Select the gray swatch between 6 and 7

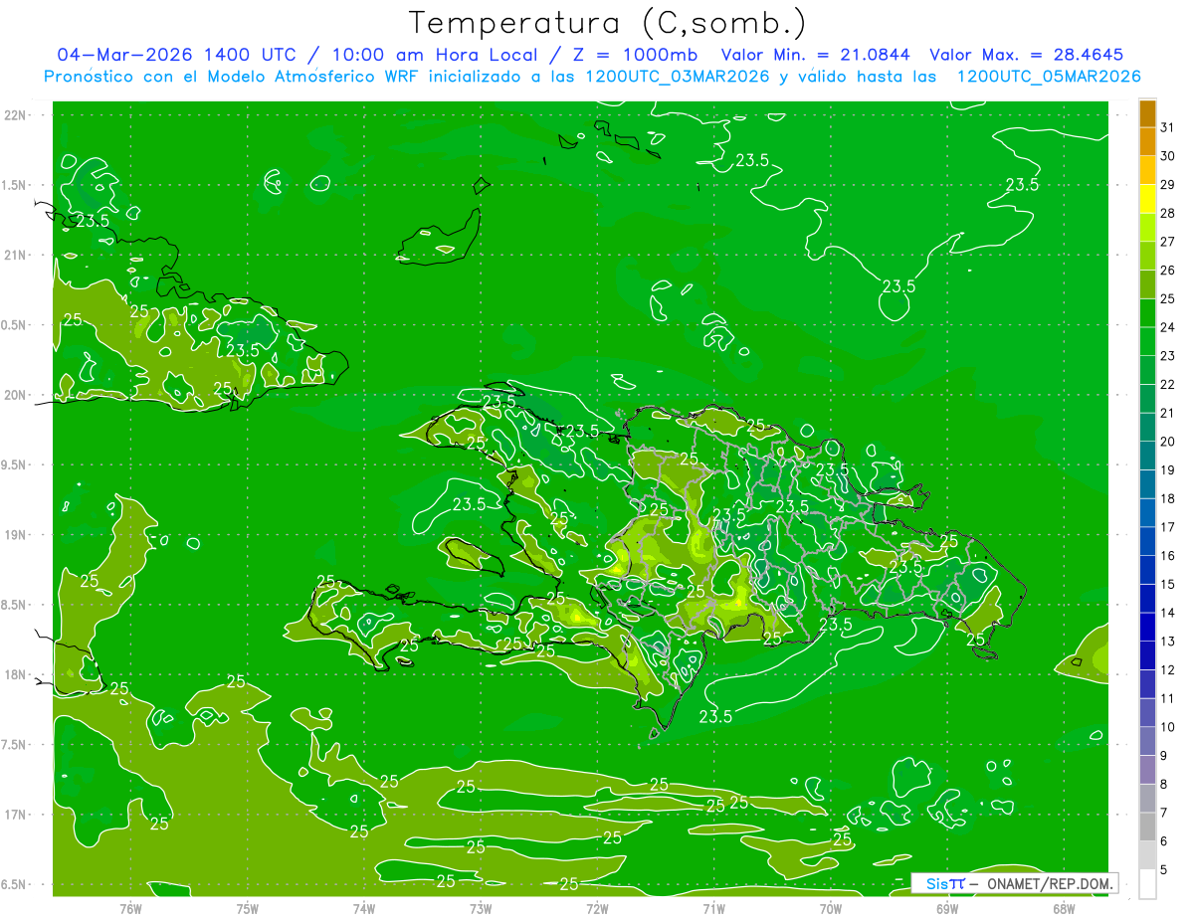(1147, 828)
